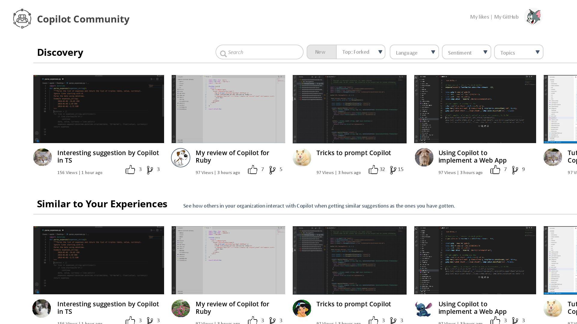Switch sorting to Top: Forked
Viewport: 577px width, 324px height.
[356, 52]
